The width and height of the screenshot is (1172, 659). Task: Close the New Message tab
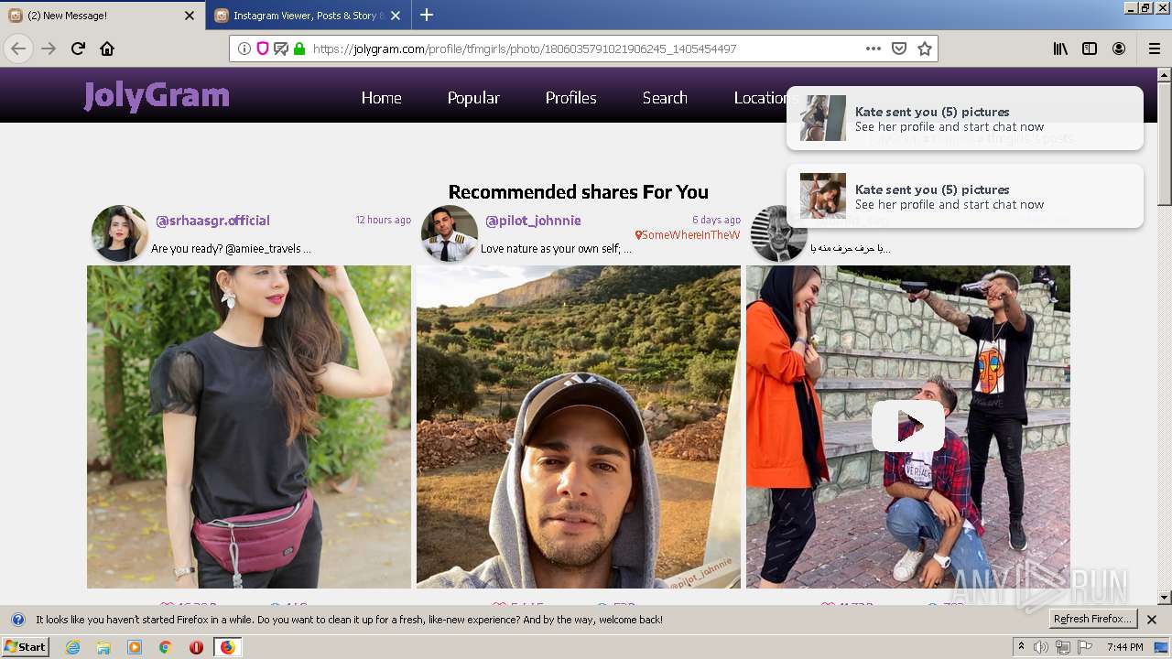point(190,16)
